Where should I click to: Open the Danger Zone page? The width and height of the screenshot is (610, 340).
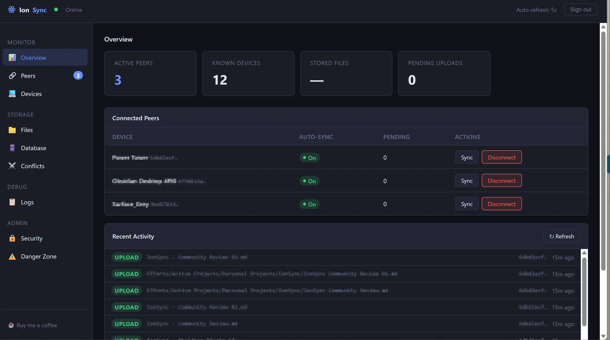45,256
